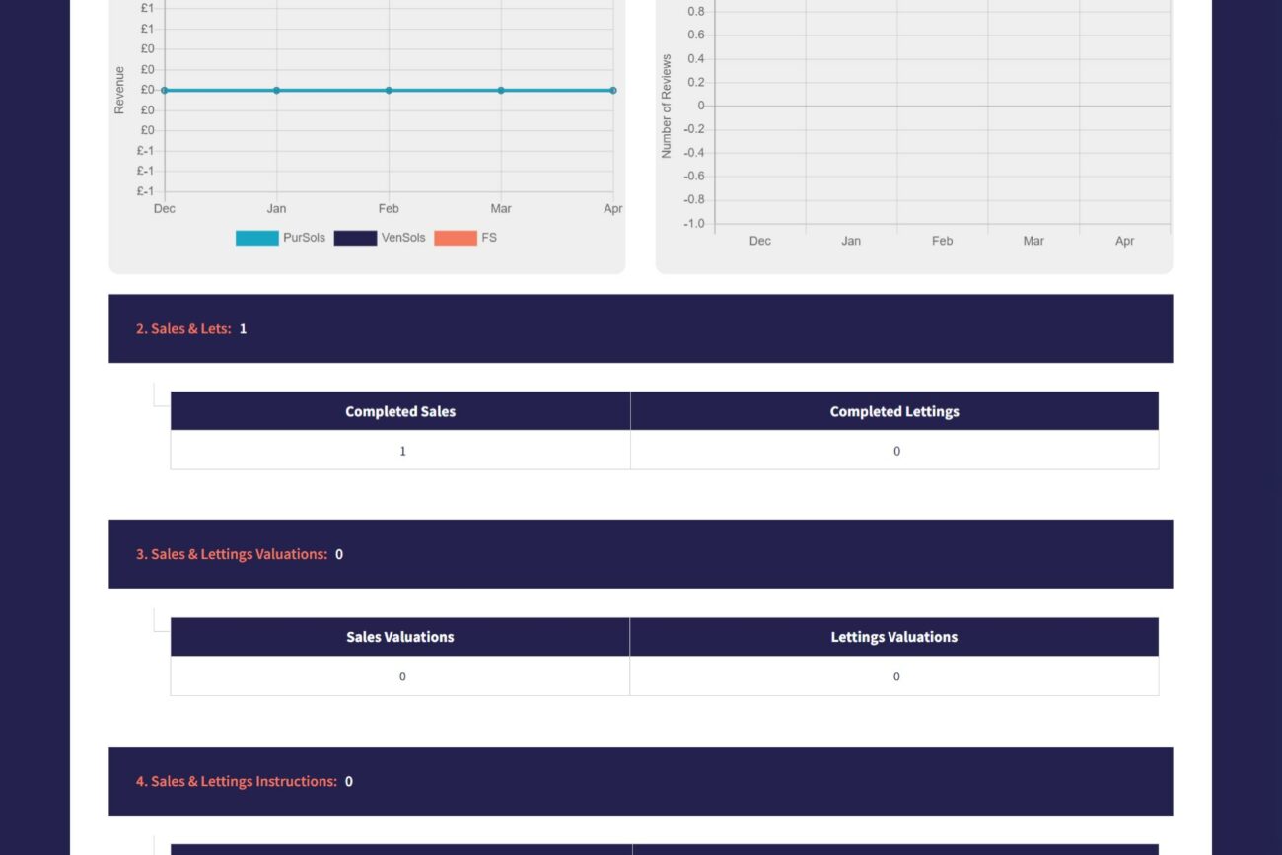Click the teal PurSols color swatch
The height and width of the screenshot is (855, 1282).
[x=256, y=238]
